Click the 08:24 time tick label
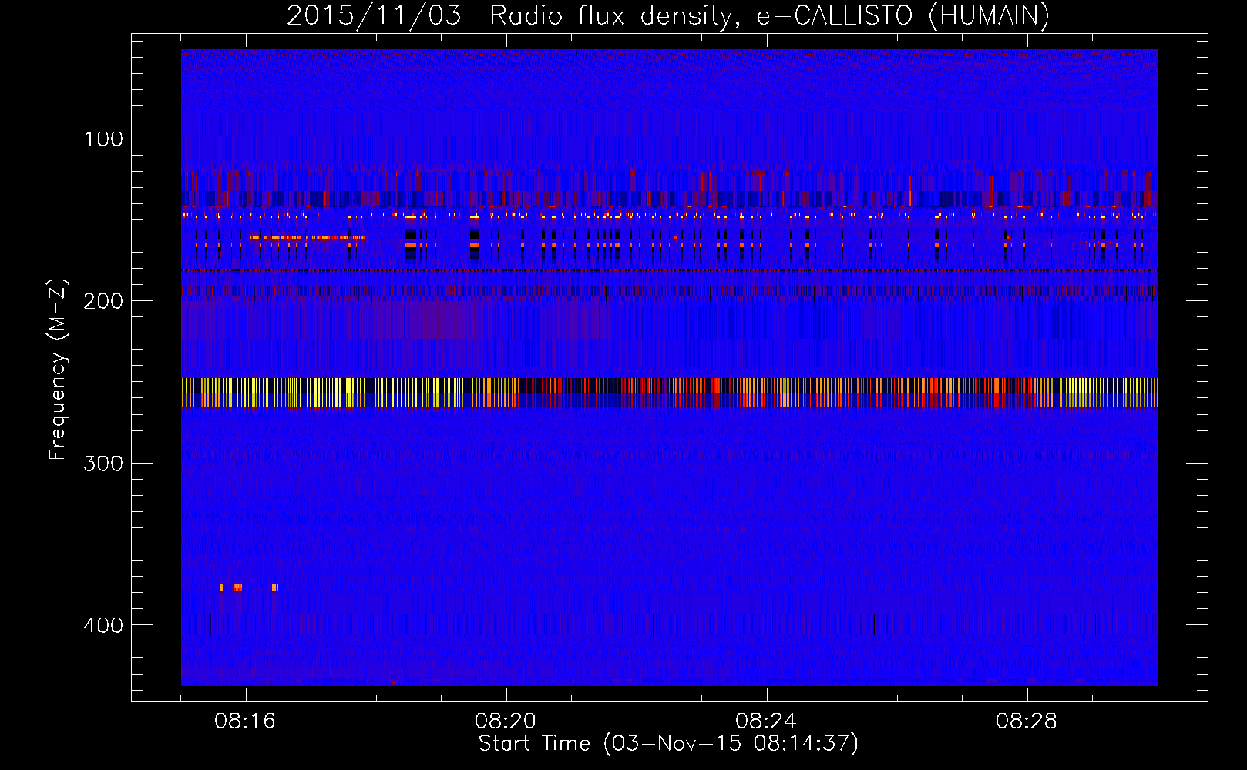This screenshot has width=1247, height=770. 766,721
